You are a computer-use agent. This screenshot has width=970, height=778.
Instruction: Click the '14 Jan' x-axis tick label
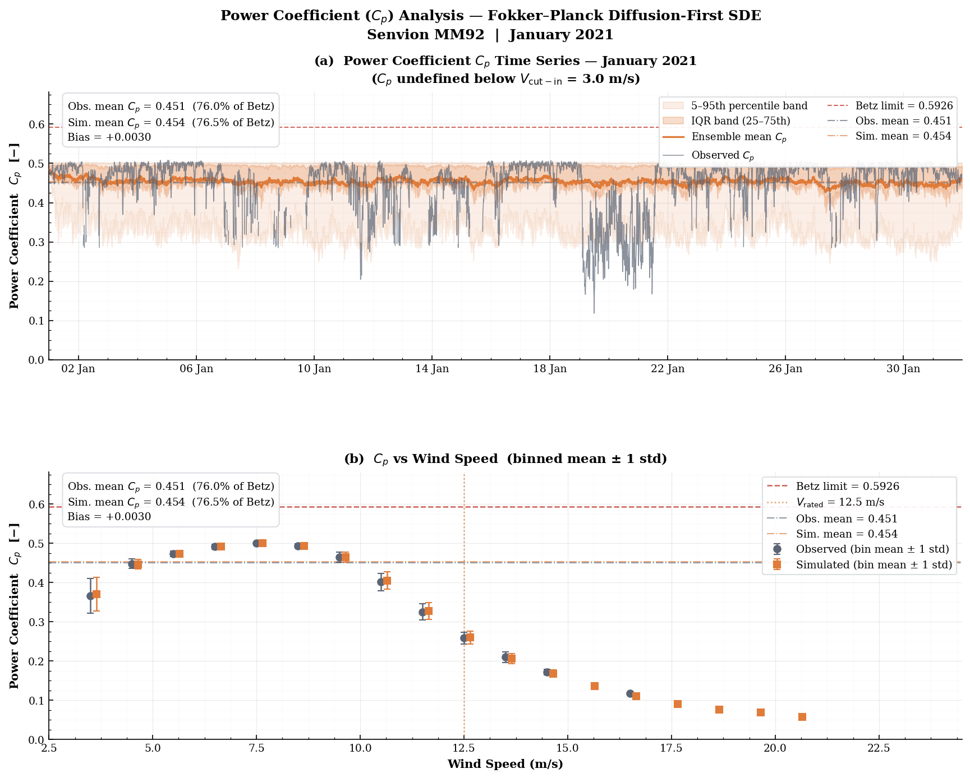pos(432,369)
